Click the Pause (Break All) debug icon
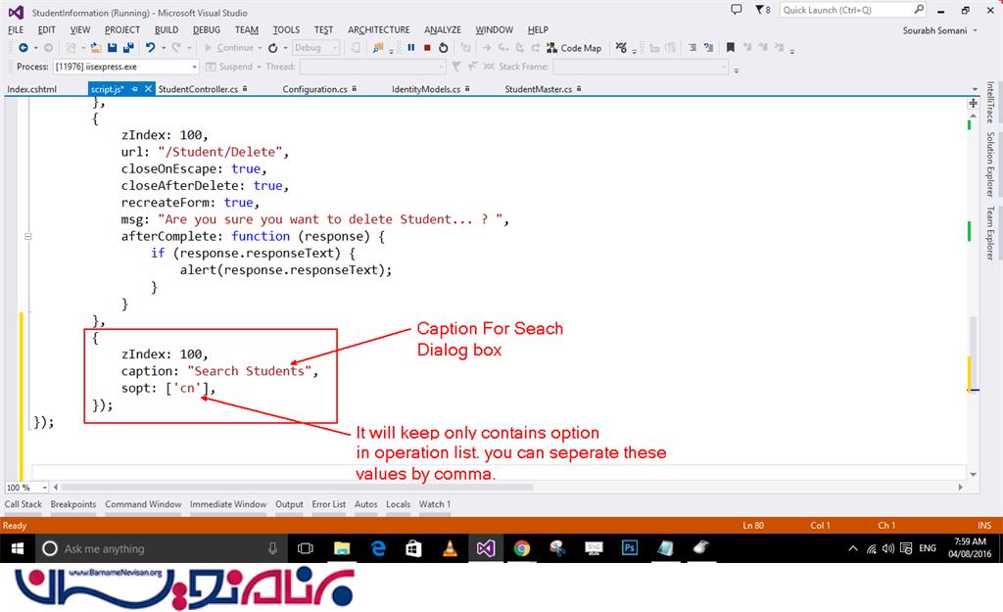 (x=411, y=47)
